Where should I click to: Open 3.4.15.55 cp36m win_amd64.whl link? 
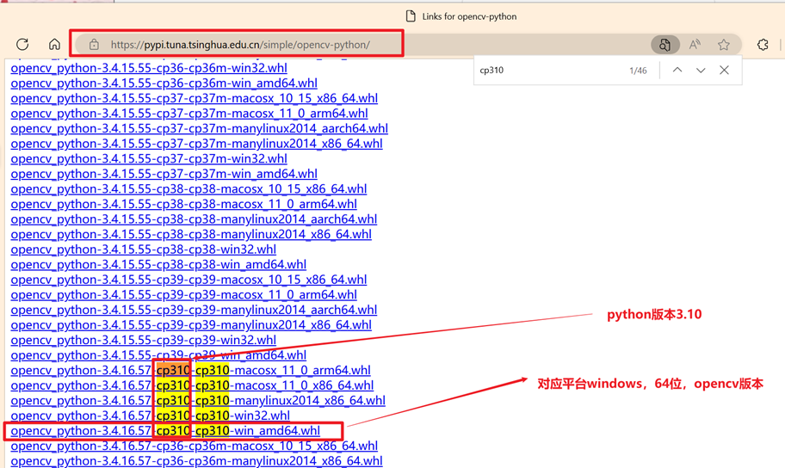pyautogui.click(x=164, y=83)
